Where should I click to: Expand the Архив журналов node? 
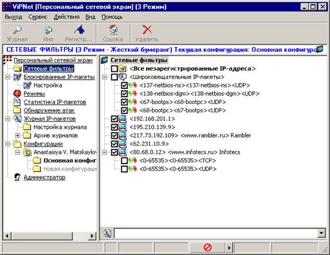(x=18, y=135)
